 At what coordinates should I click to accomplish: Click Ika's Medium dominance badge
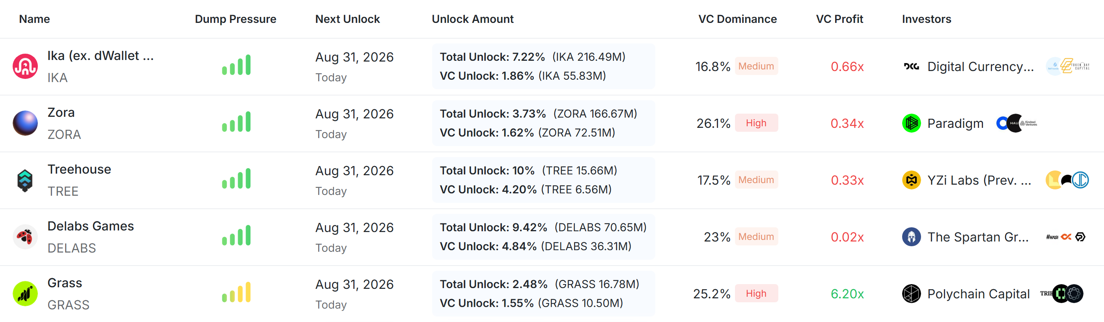tap(756, 66)
